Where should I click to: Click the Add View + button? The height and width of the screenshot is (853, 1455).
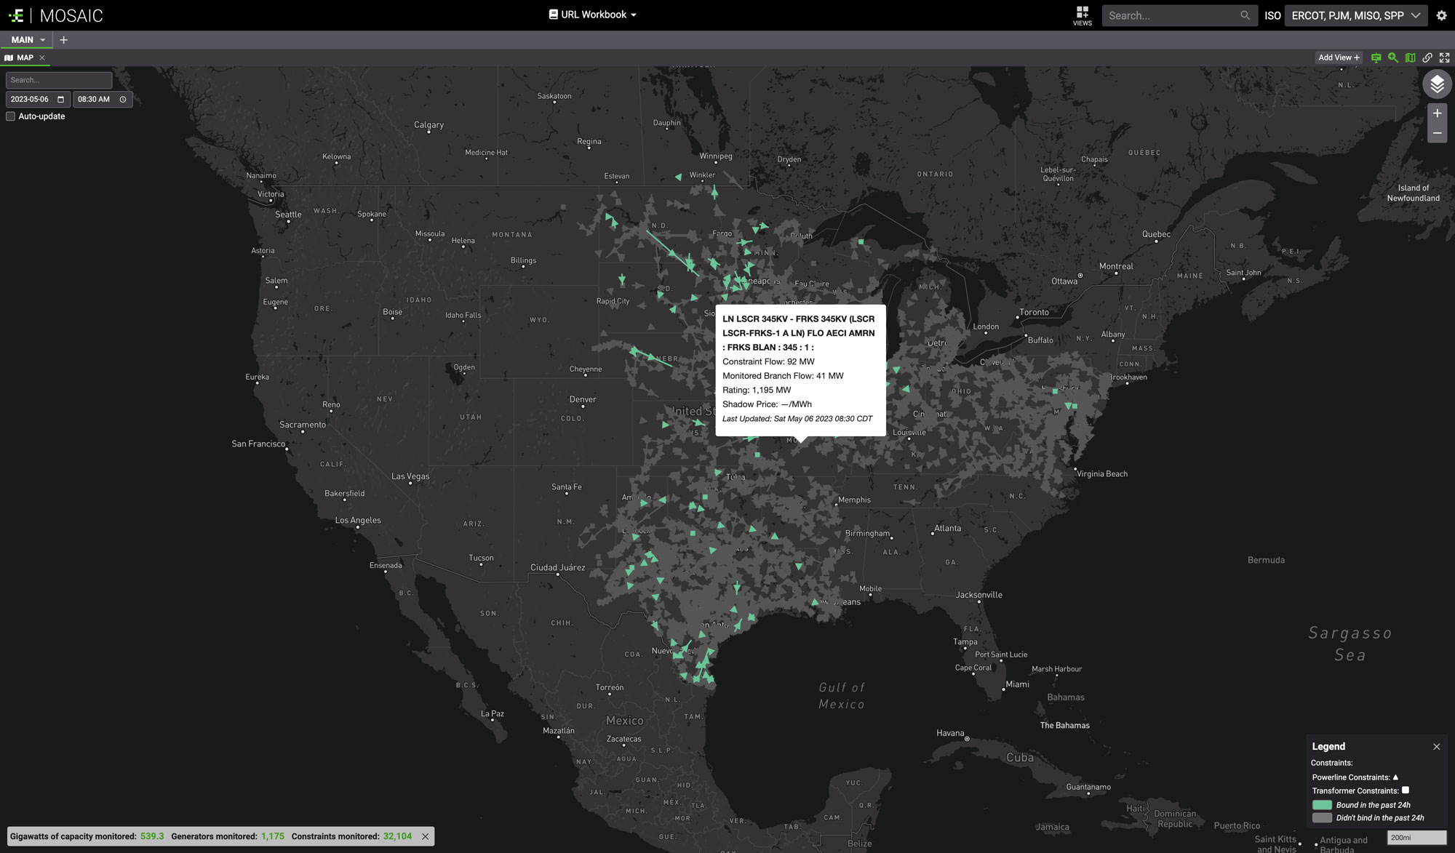1339,57
